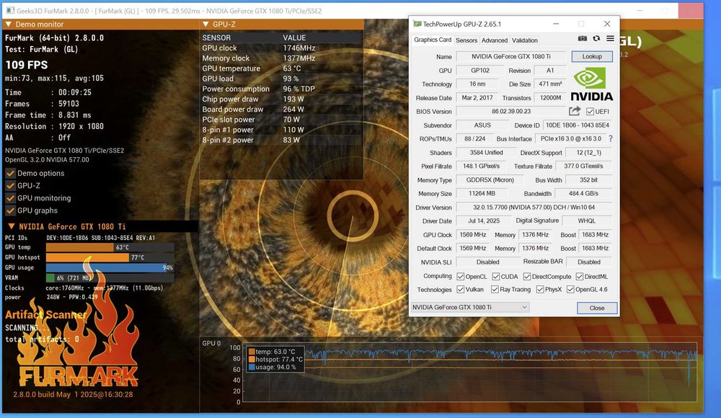Click the PCIe slot power 70 W row
This screenshot has height=418, width=721.
pos(281,120)
